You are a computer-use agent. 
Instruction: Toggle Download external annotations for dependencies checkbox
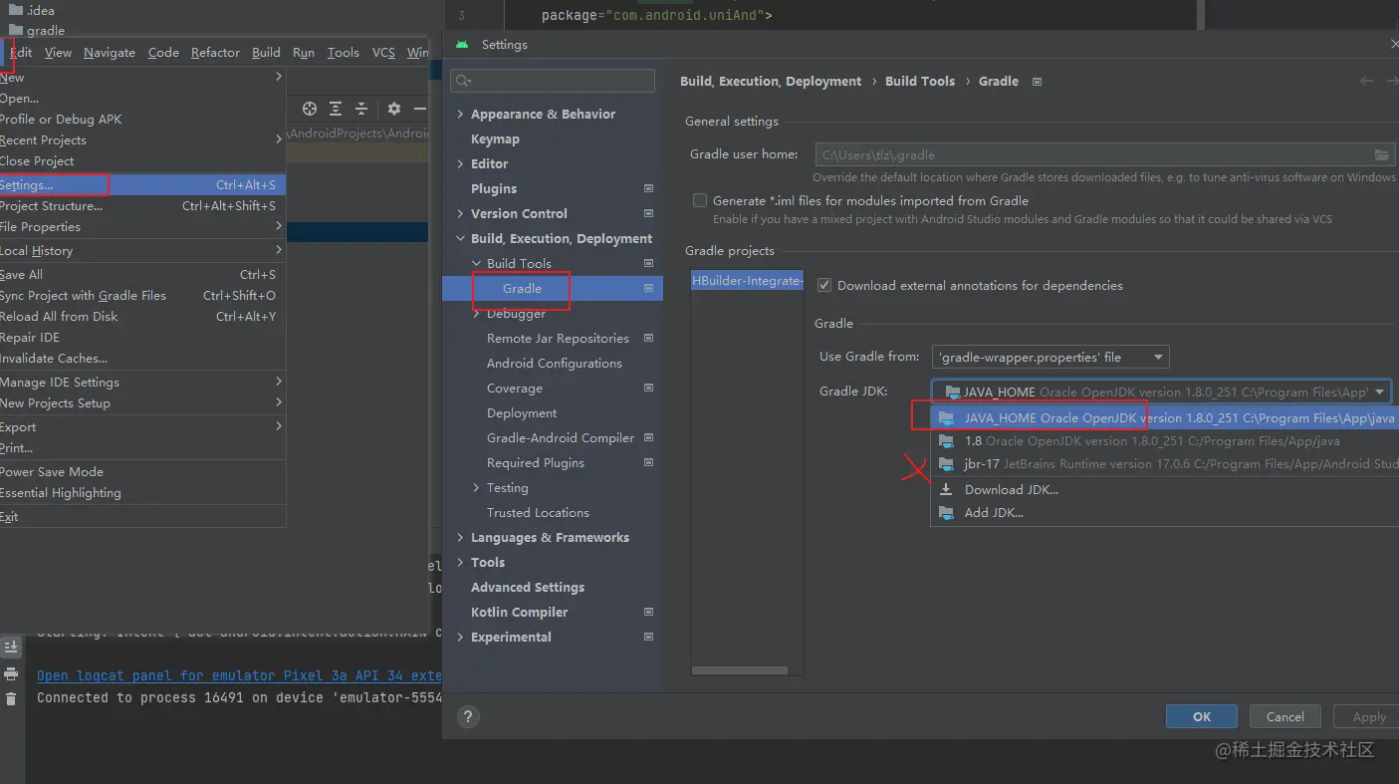tap(823, 285)
